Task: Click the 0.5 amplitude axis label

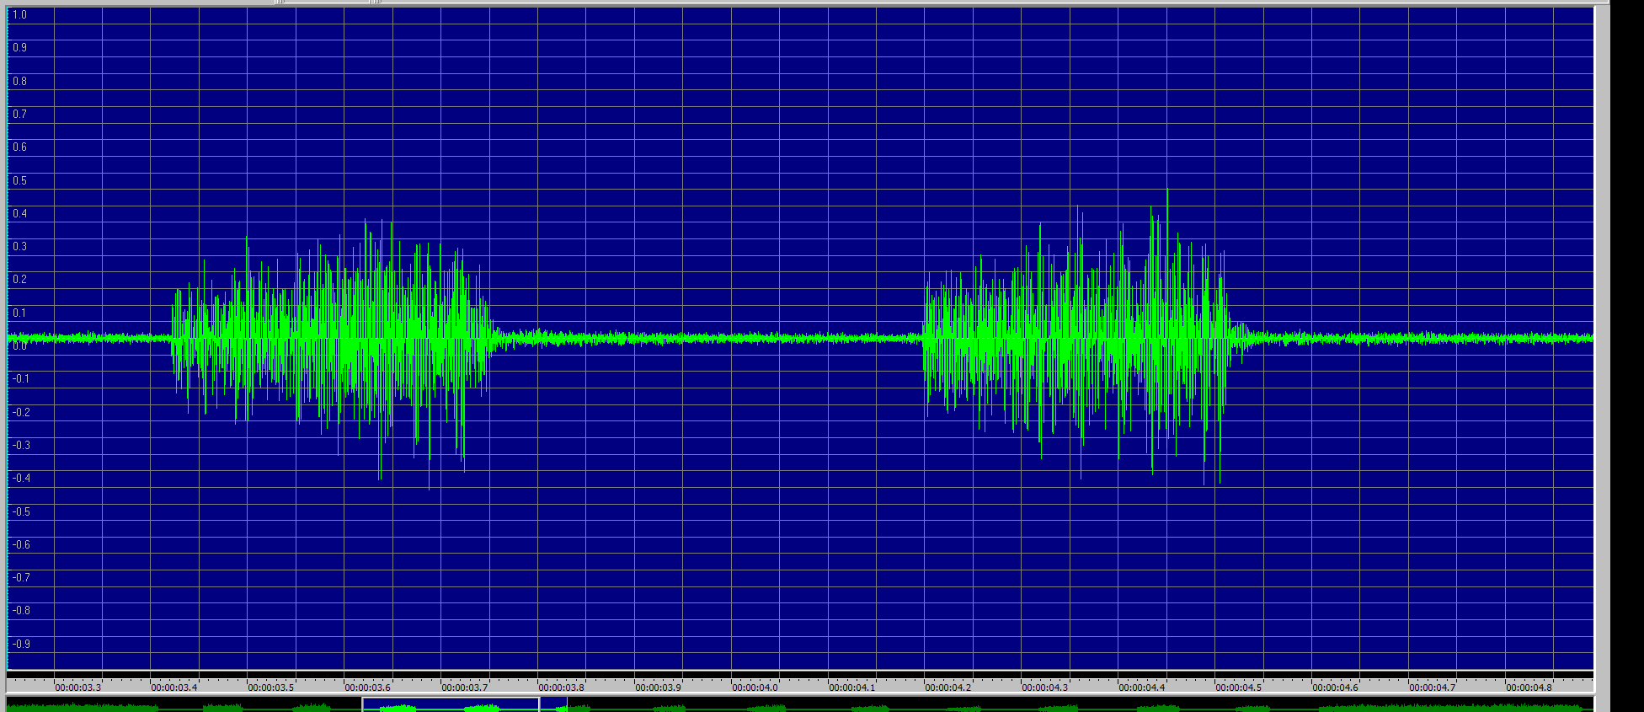Action: pyautogui.click(x=19, y=180)
